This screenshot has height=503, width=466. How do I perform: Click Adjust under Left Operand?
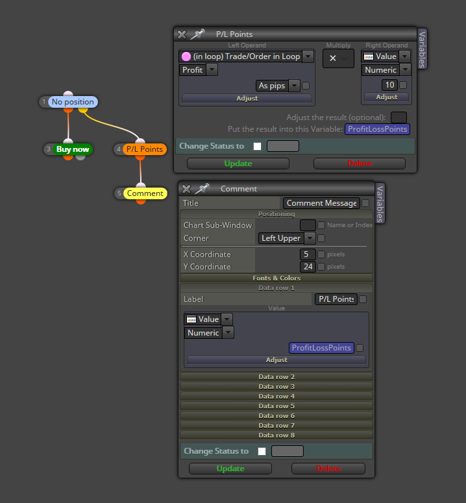point(247,99)
